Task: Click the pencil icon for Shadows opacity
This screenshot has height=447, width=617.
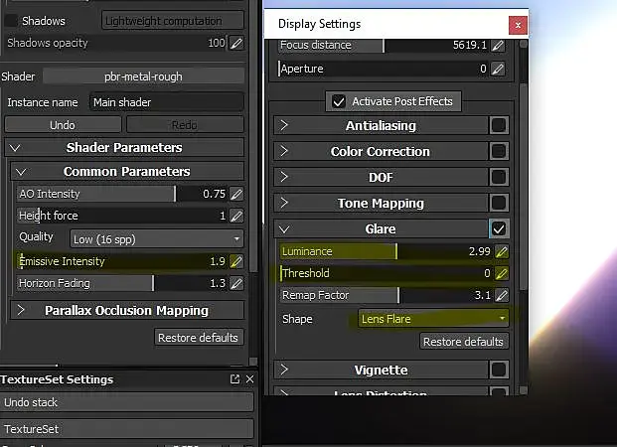Action: coord(236,43)
